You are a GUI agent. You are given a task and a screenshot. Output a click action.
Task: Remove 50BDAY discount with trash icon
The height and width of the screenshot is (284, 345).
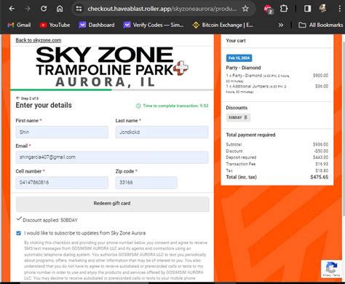(245, 117)
